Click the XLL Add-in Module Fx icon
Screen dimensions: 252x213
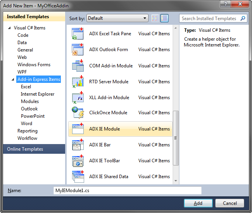pyautogui.click(x=78, y=98)
